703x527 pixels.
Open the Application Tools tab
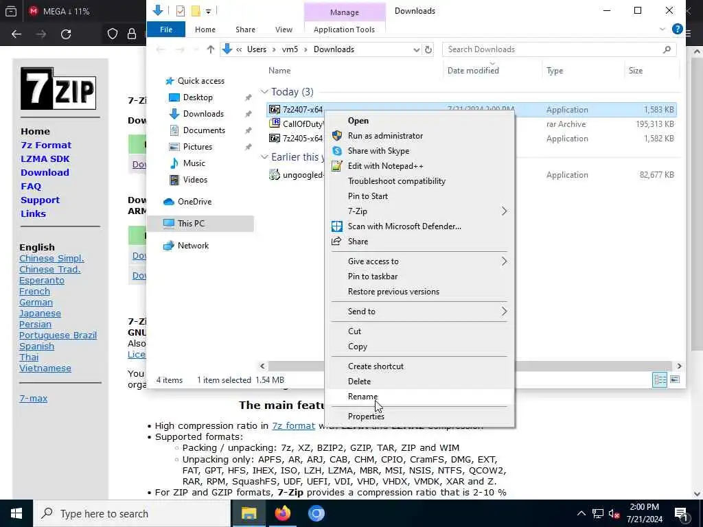pyautogui.click(x=344, y=30)
